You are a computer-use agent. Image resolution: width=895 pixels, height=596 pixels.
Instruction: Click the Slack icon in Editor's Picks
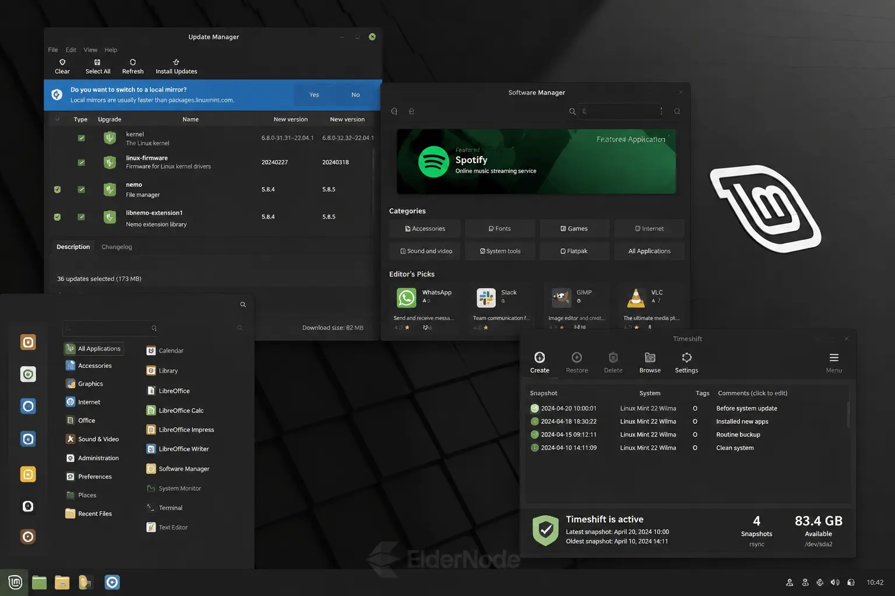(x=486, y=298)
